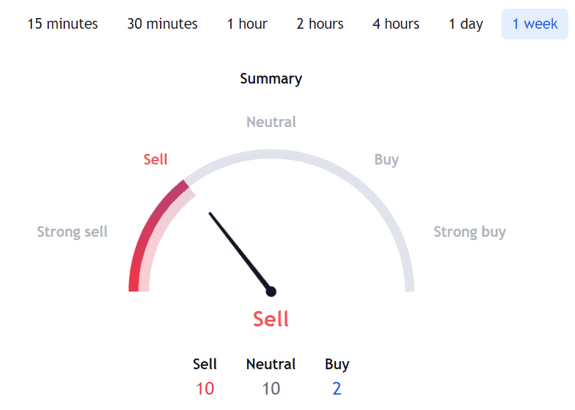This screenshot has height=410, width=575.
Task: Click the Neutral label above gauge
Action: tap(271, 122)
